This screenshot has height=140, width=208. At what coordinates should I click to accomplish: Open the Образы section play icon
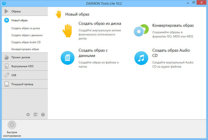pos(6,11)
